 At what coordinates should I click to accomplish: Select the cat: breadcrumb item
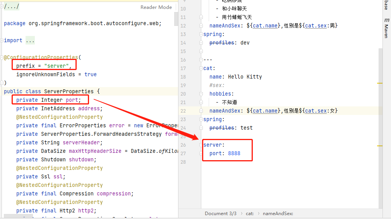250,214
